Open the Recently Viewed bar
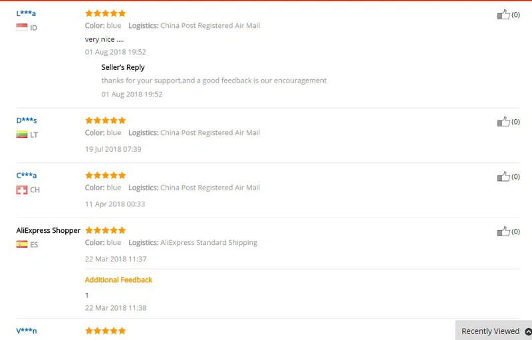 [490, 331]
